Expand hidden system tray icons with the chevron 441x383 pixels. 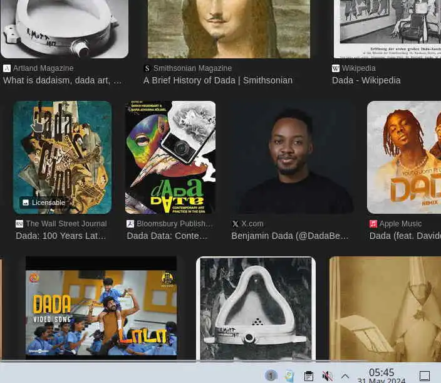345,376
